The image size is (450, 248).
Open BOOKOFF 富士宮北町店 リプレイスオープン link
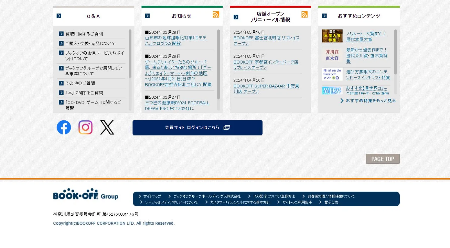[266, 40]
